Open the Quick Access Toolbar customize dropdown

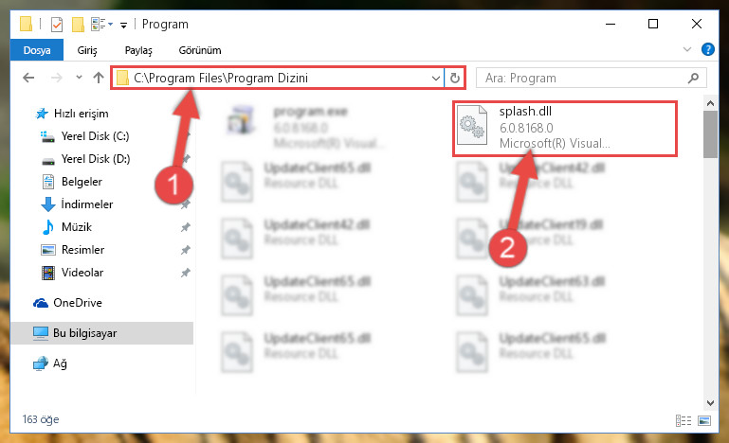tap(123, 25)
